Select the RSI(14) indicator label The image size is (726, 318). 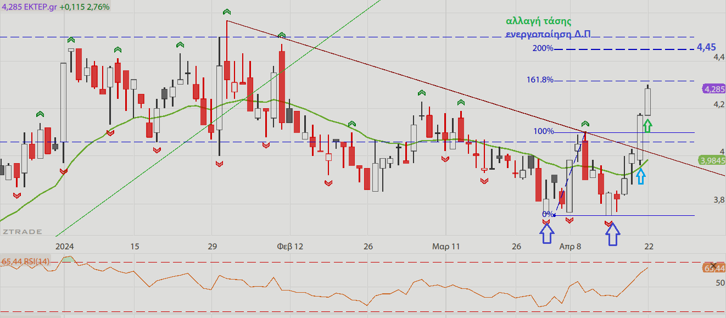point(36,261)
